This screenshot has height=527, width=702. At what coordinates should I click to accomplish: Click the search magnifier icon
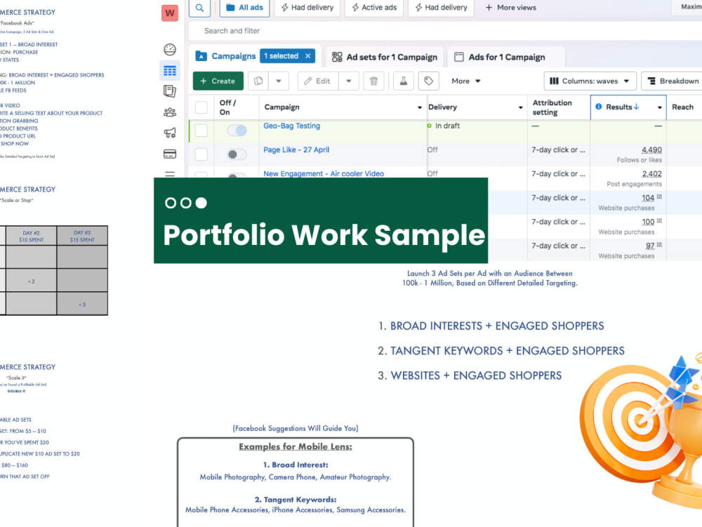coord(199,8)
